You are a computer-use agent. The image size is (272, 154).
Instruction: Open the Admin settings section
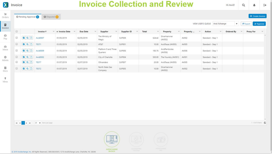click(5, 59)
